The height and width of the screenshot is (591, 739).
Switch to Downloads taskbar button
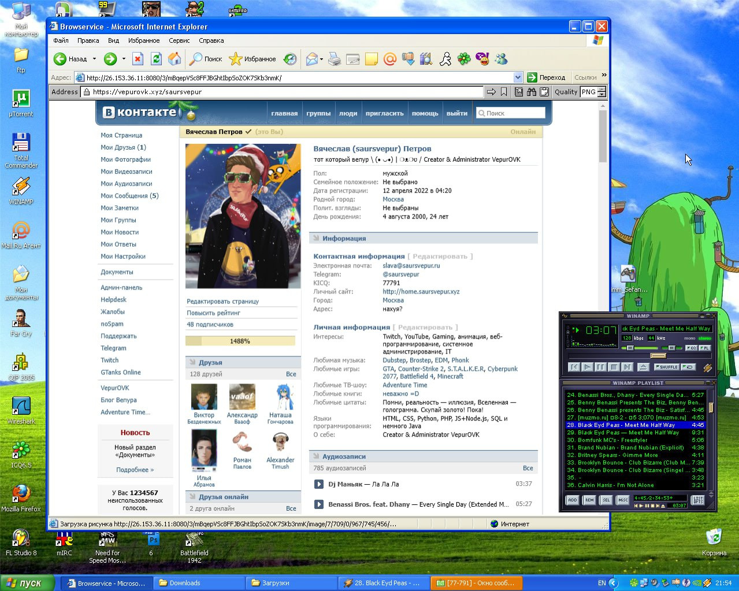point(199,583)
